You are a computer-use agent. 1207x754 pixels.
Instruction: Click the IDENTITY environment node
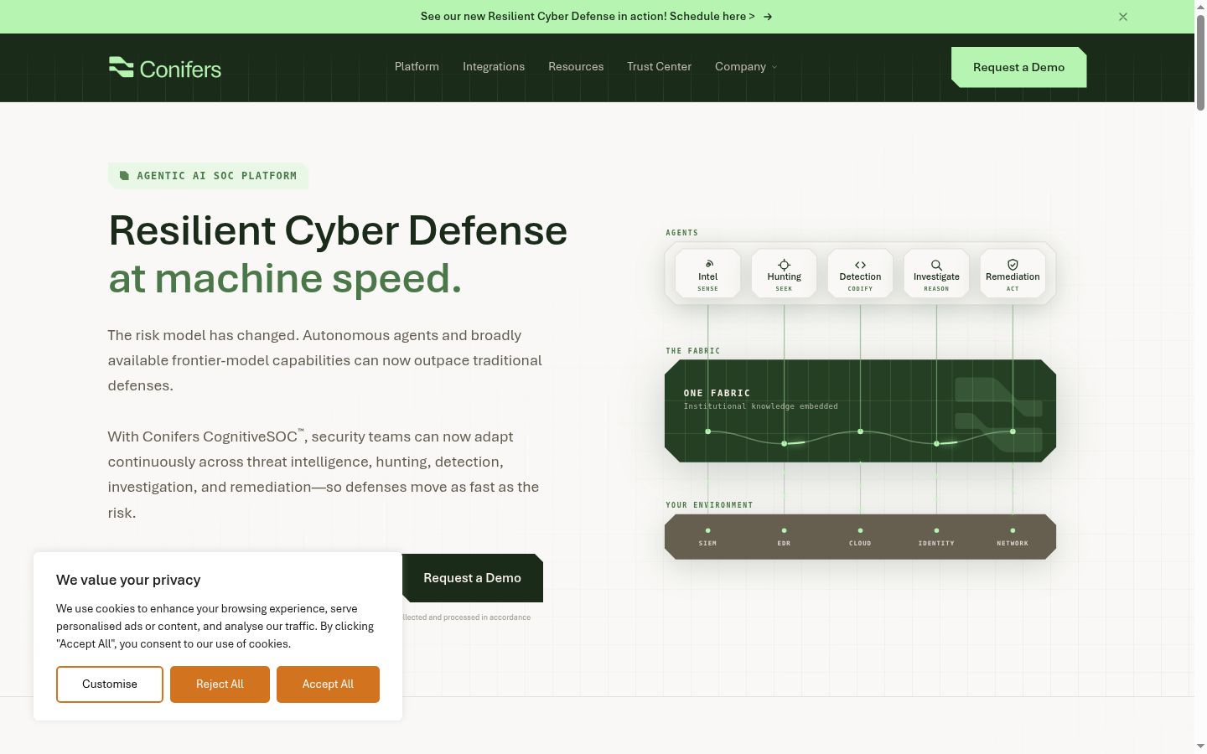pos(936,536)
